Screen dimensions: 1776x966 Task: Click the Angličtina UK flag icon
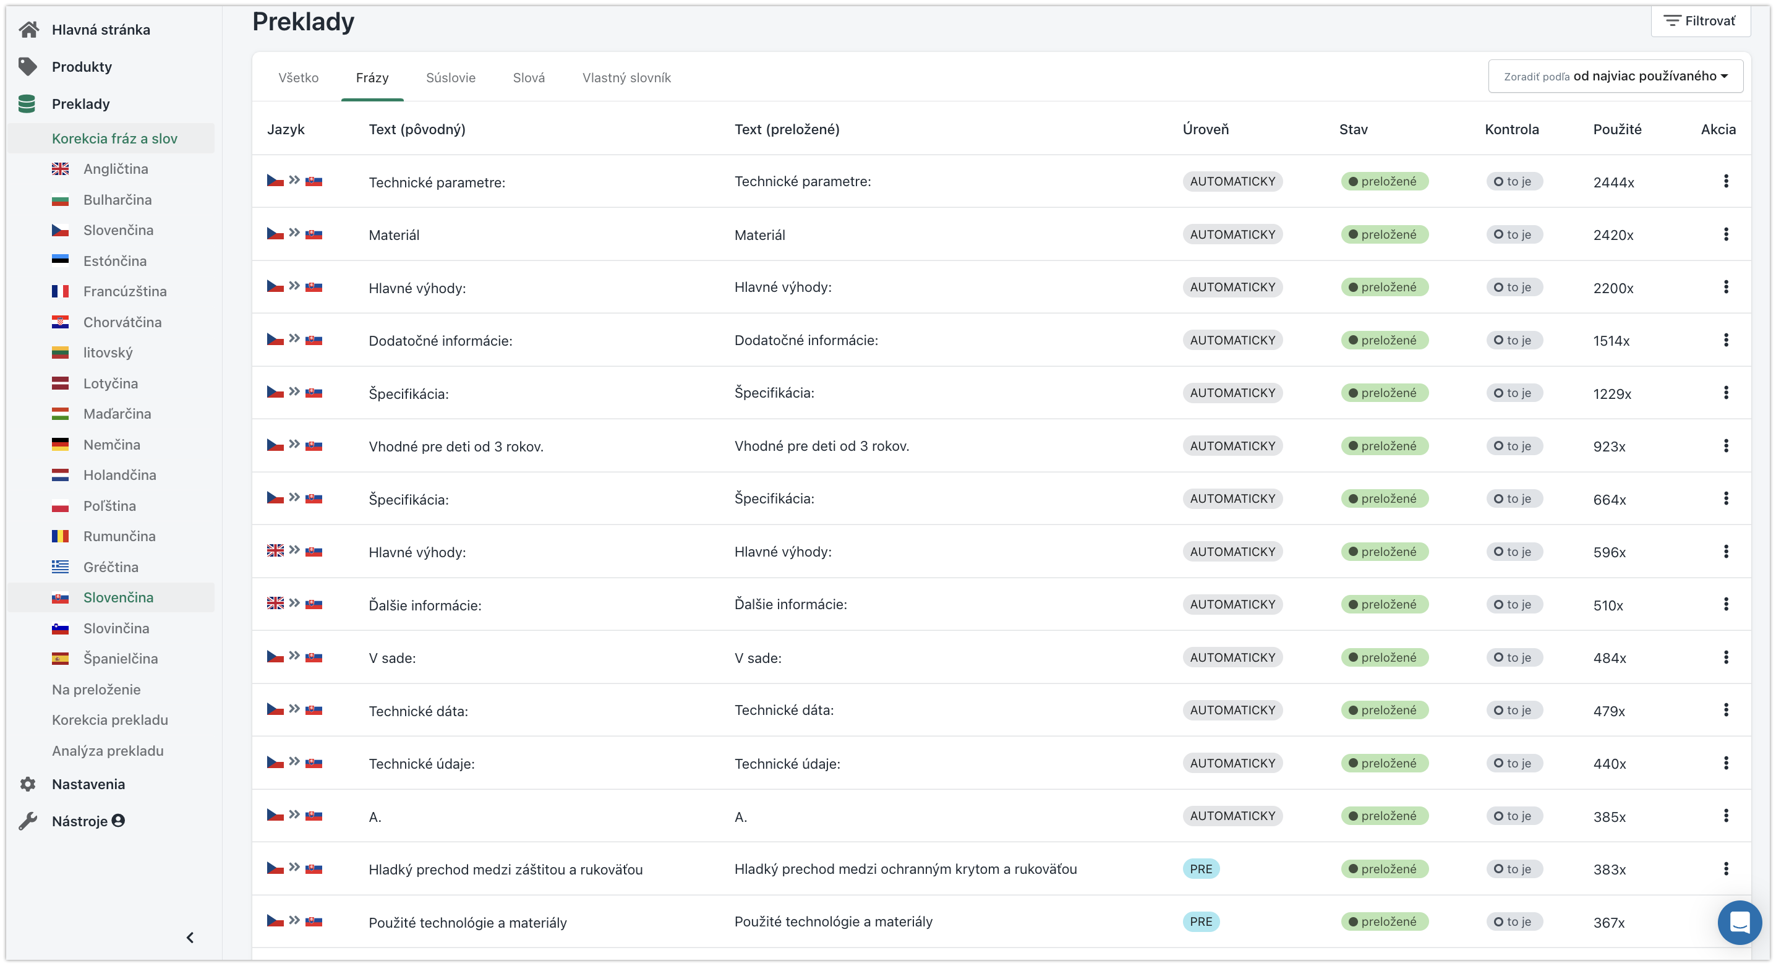point(60,168)
